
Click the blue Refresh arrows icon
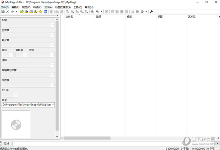coord(45,12)
